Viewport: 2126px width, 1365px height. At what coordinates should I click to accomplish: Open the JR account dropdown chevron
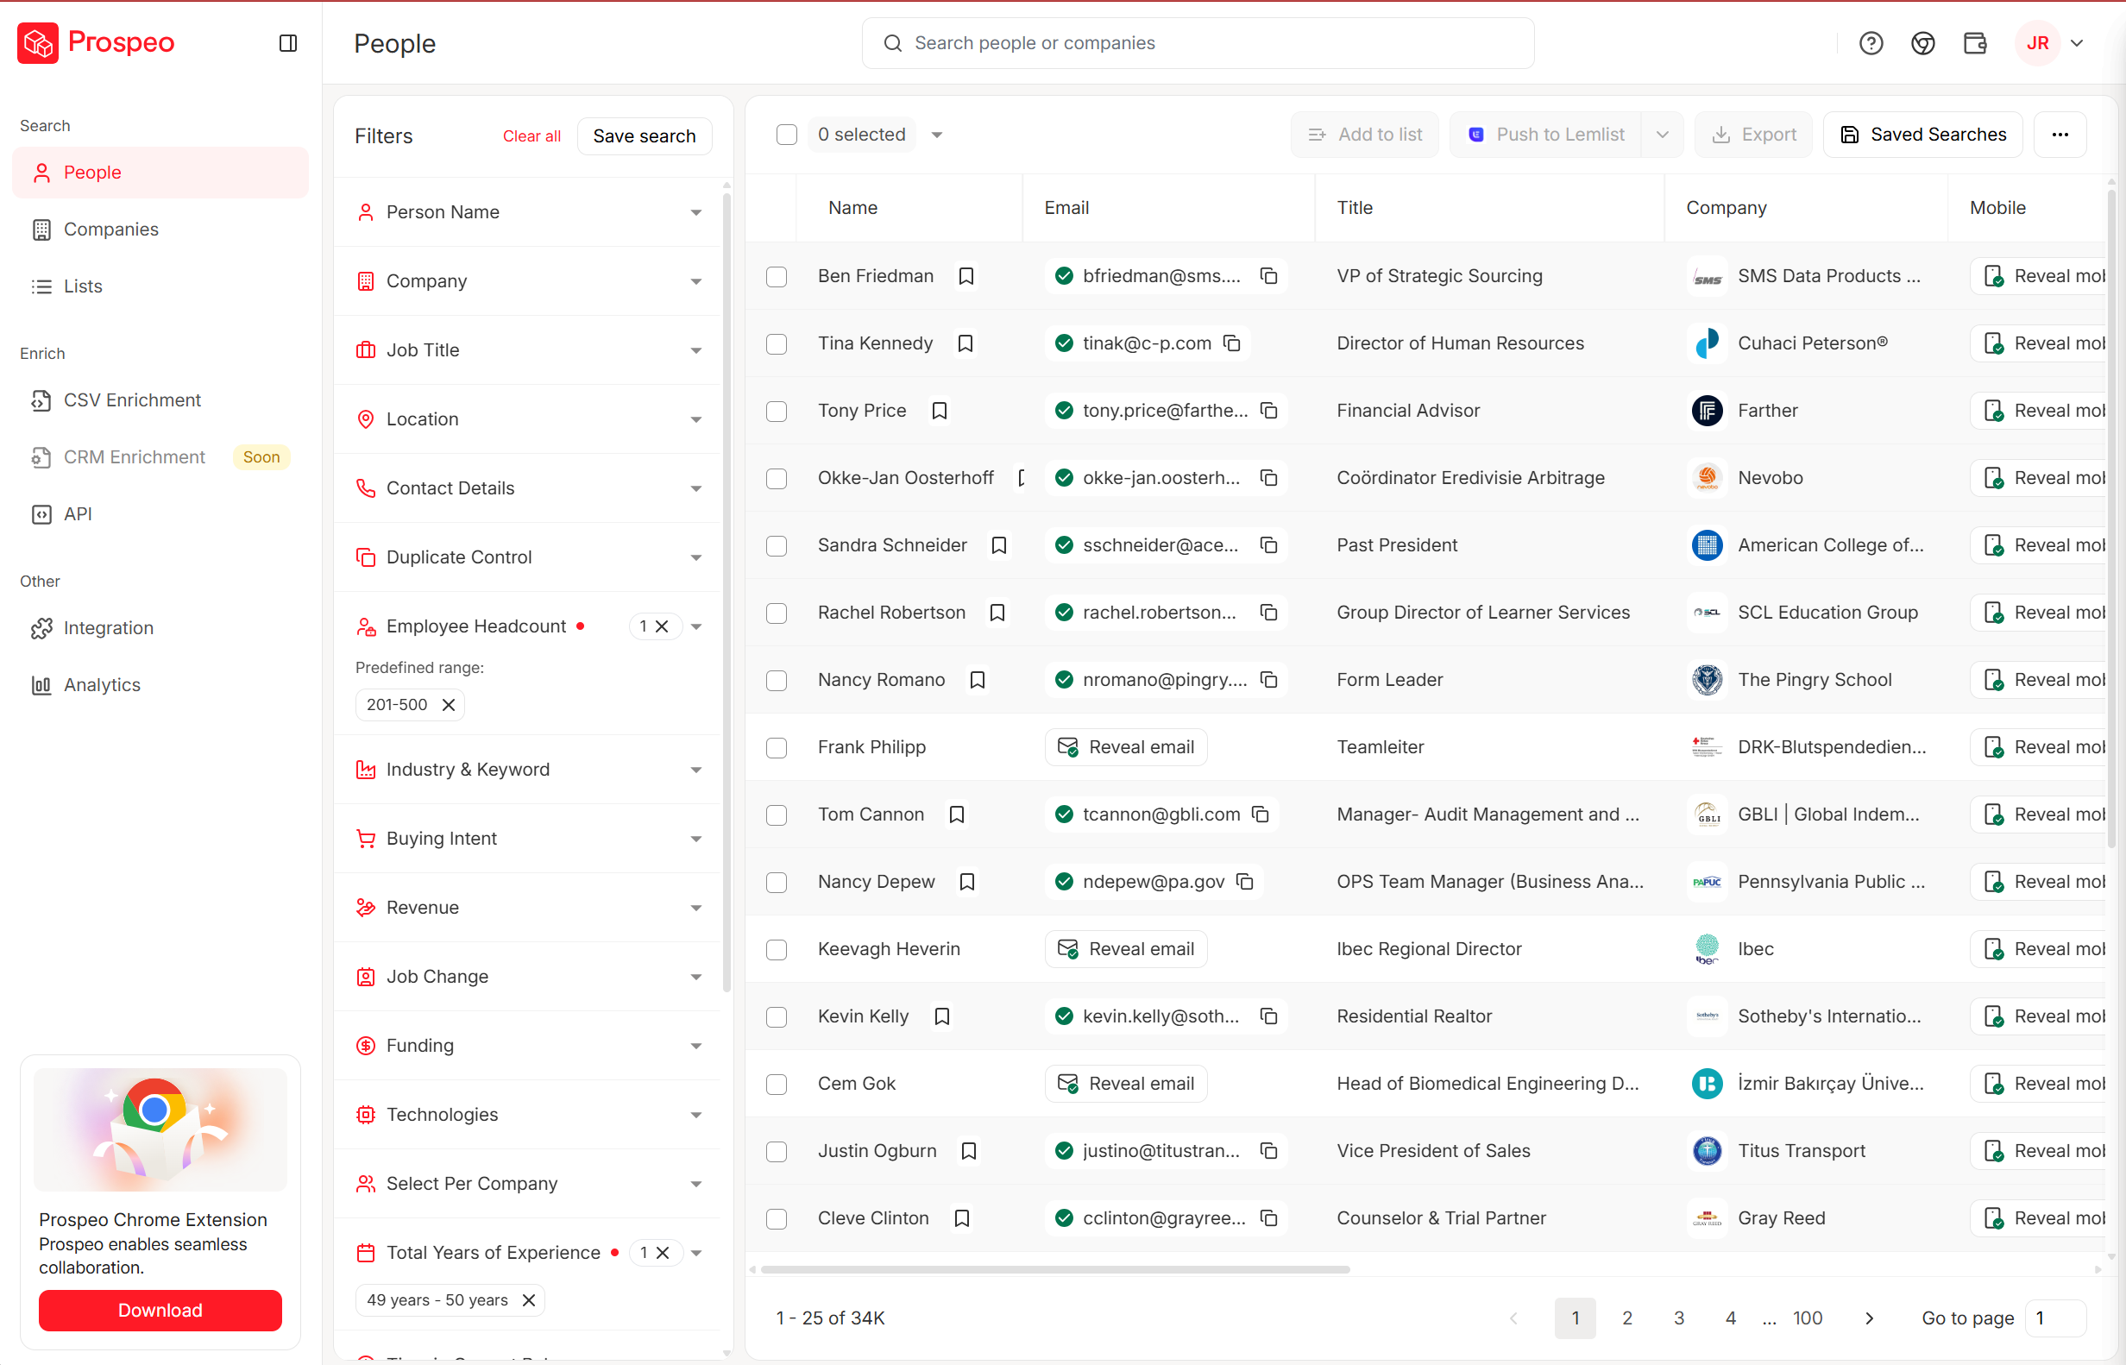coord(2076,42)
